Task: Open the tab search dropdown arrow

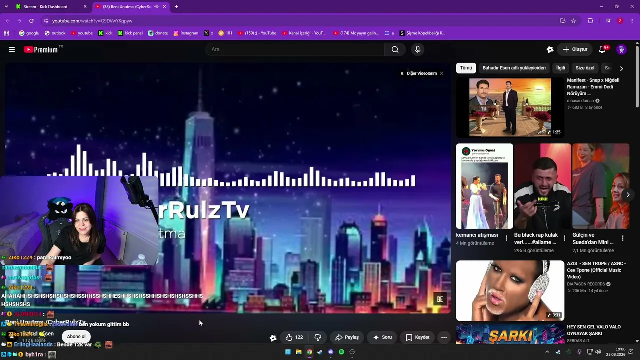Action: (x=6, y=7)
